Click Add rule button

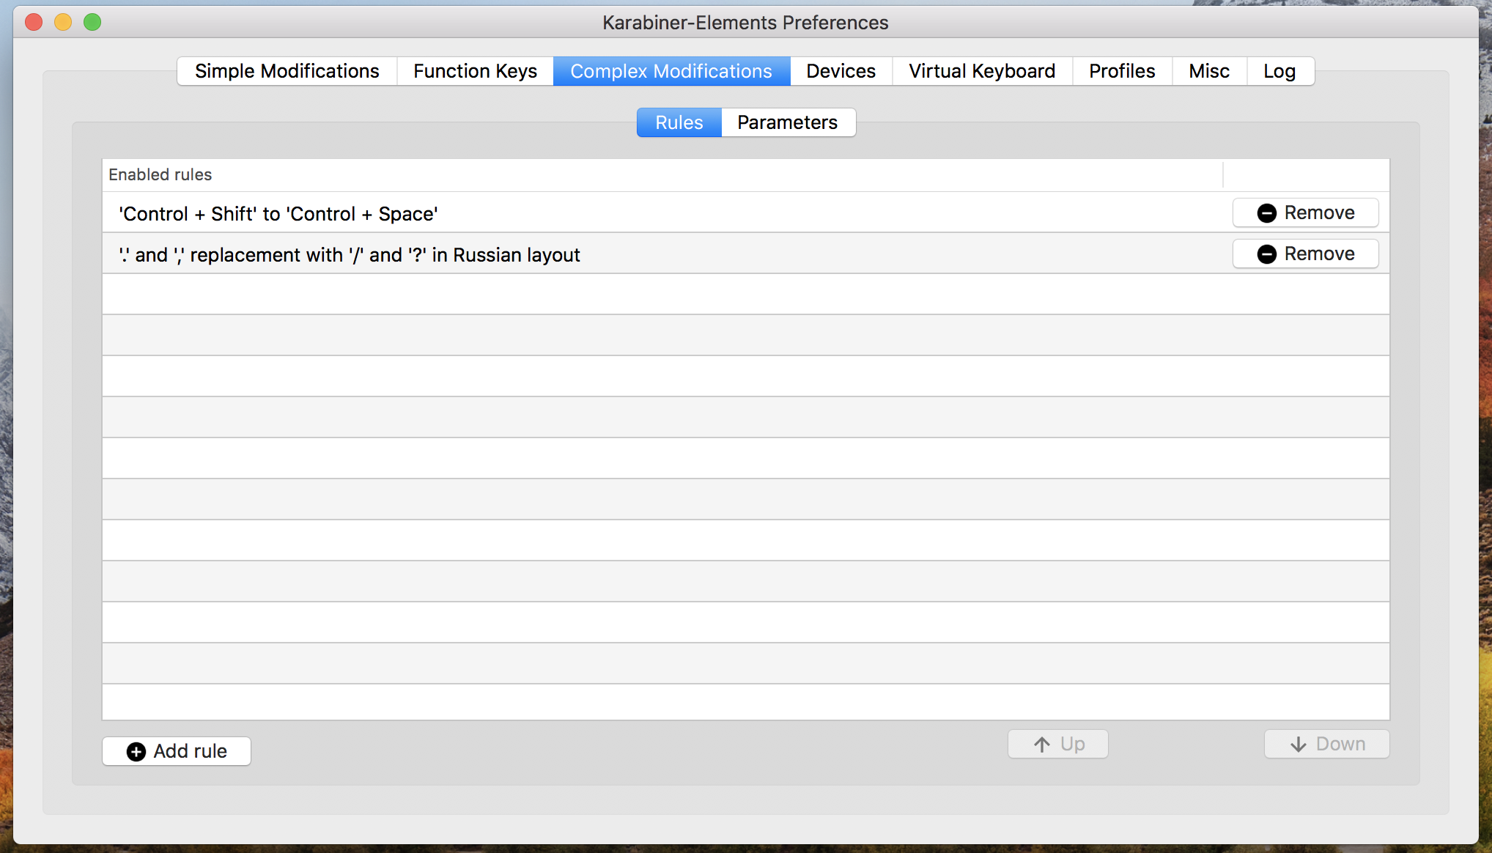click(x=177, y=751)
